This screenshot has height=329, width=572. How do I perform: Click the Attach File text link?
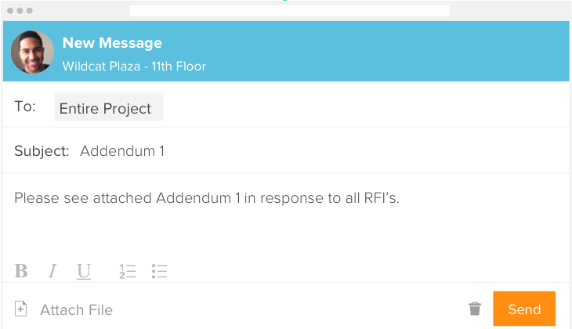pyautogui.click(x=76, y=310)
